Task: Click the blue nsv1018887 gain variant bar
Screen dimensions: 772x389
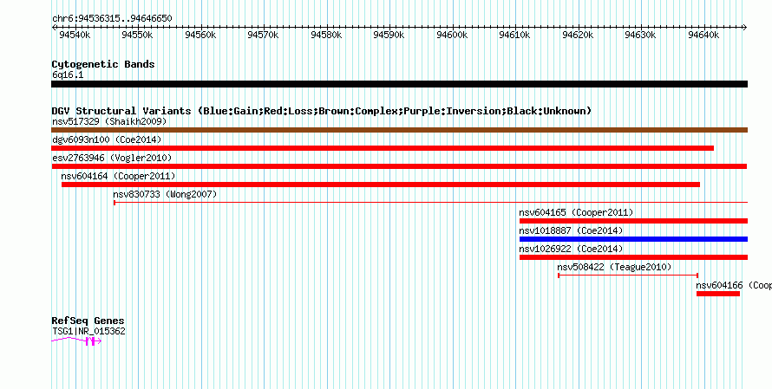Action: tap(634, 239)
